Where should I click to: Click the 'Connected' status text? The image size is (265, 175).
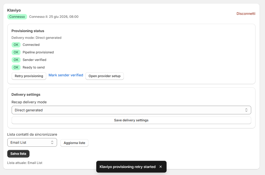coord(31,45)
